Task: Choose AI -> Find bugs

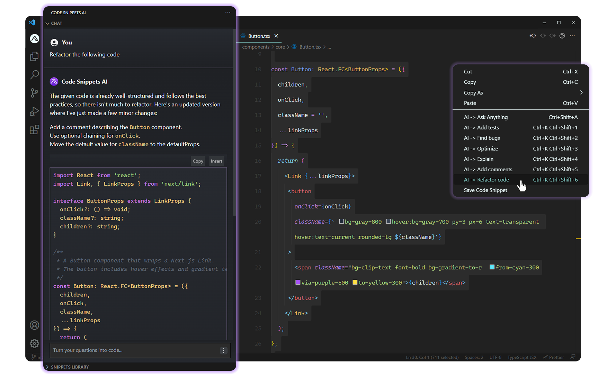Action: click(520, 138)
